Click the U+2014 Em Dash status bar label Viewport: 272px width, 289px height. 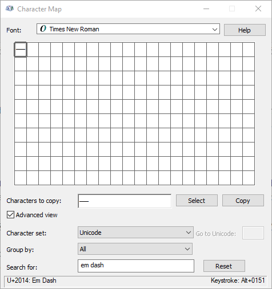(31, 280)
